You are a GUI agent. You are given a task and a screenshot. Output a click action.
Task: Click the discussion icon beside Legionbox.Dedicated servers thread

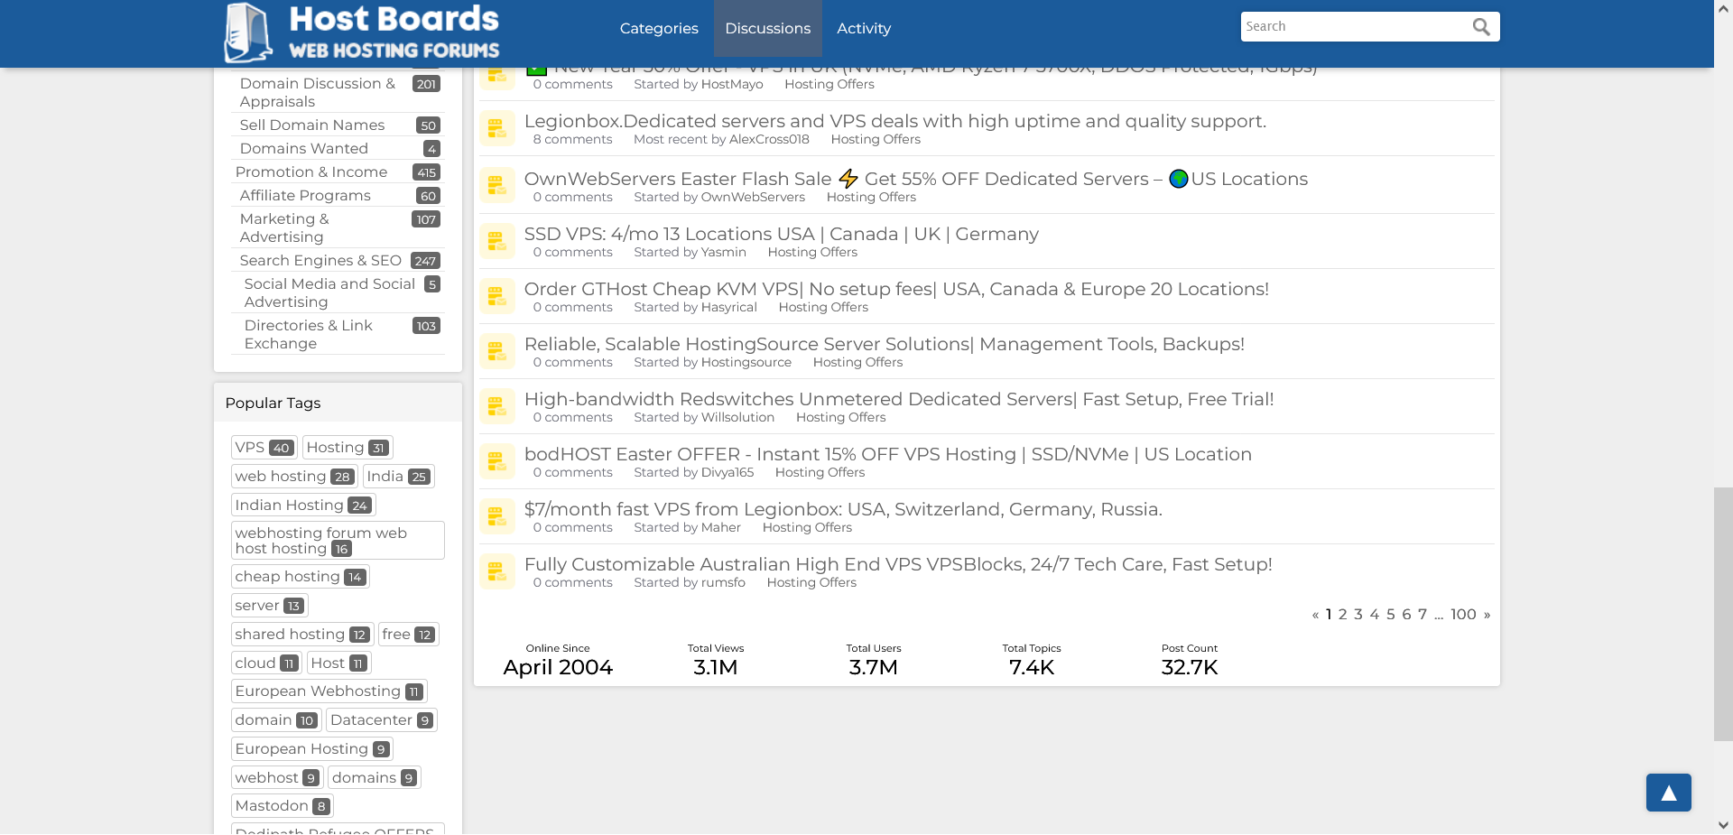(x=496, y=129)
